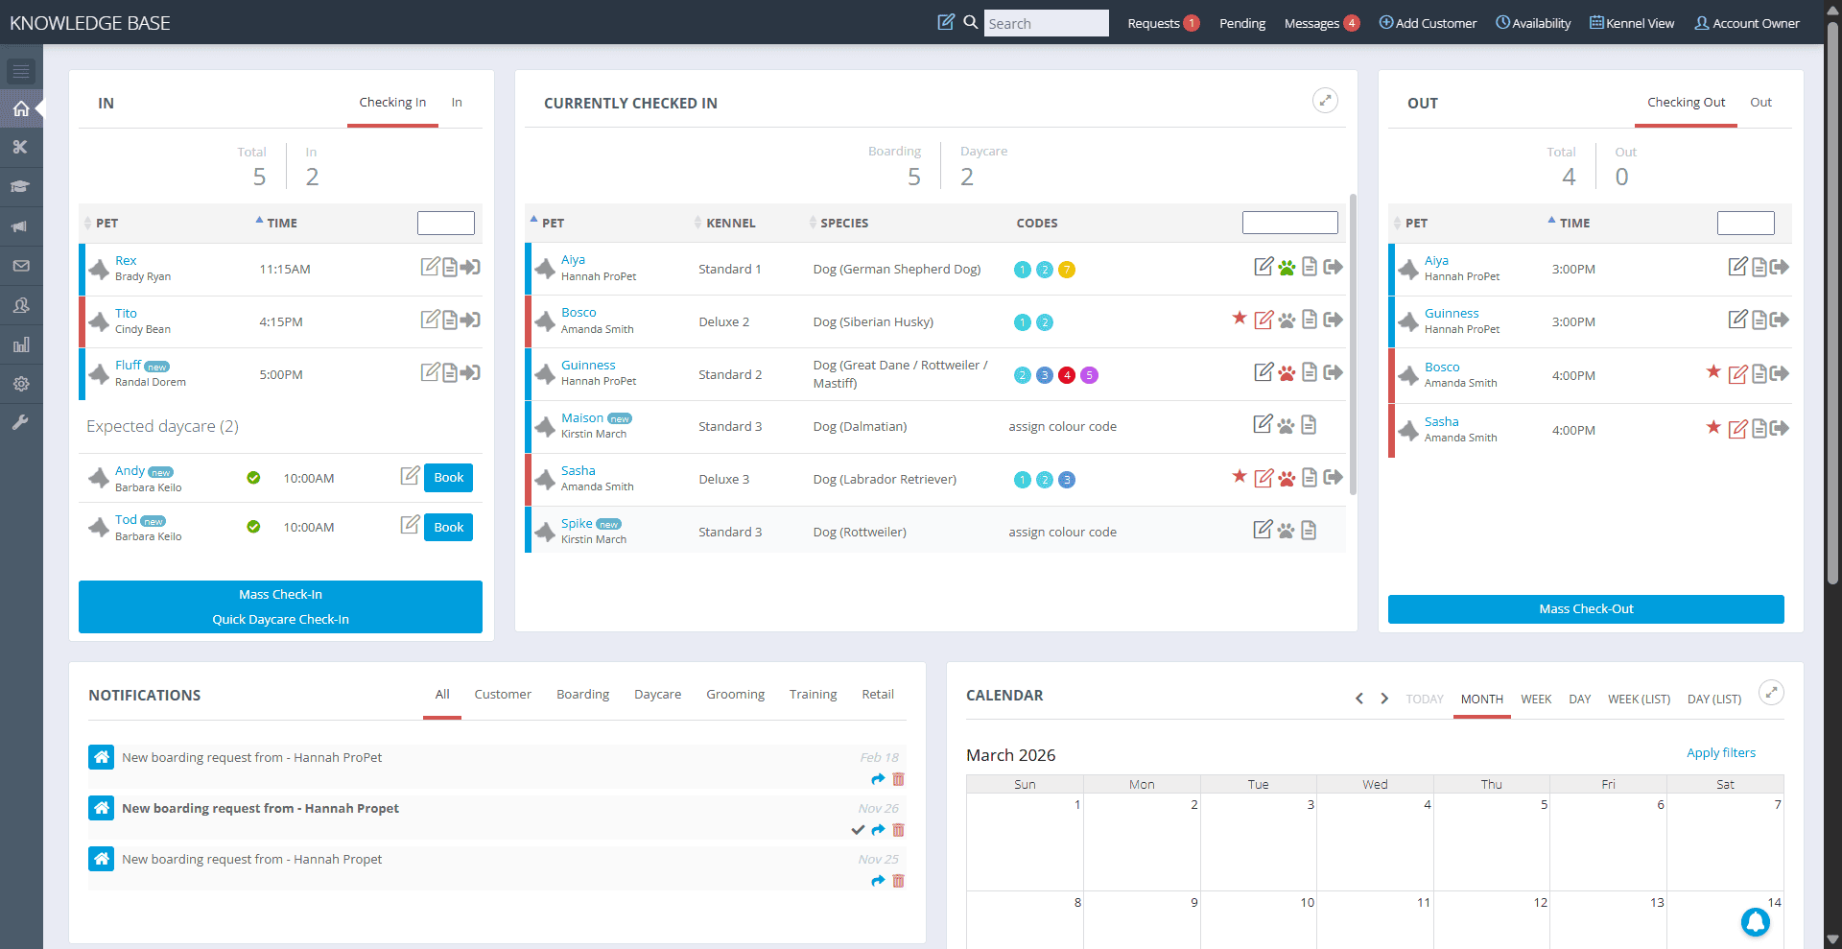Toggle the star on Sasha's check-out row

pyautogui.click(x=1713, y=429)
